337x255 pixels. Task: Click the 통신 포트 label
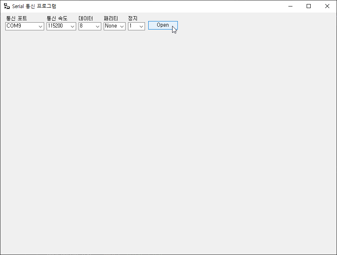(17, 19)
